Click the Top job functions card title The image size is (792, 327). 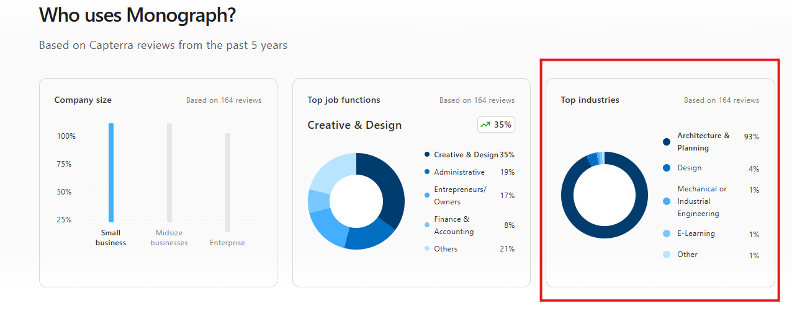click(x=344, y=100)
